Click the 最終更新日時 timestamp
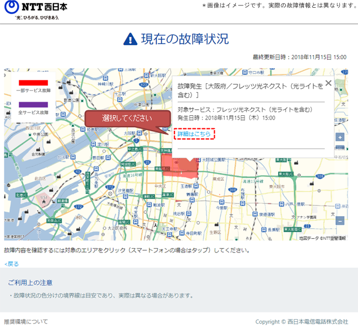 pos(299,57)
